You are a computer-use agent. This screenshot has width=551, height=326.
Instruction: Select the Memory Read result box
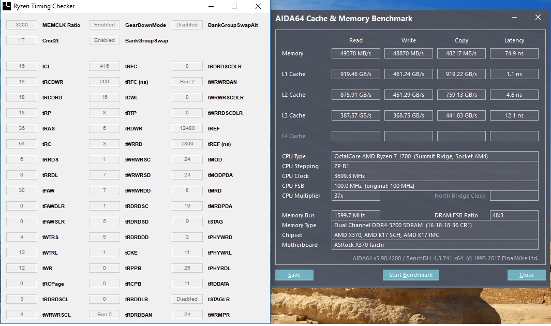click(x=355, y=53)
